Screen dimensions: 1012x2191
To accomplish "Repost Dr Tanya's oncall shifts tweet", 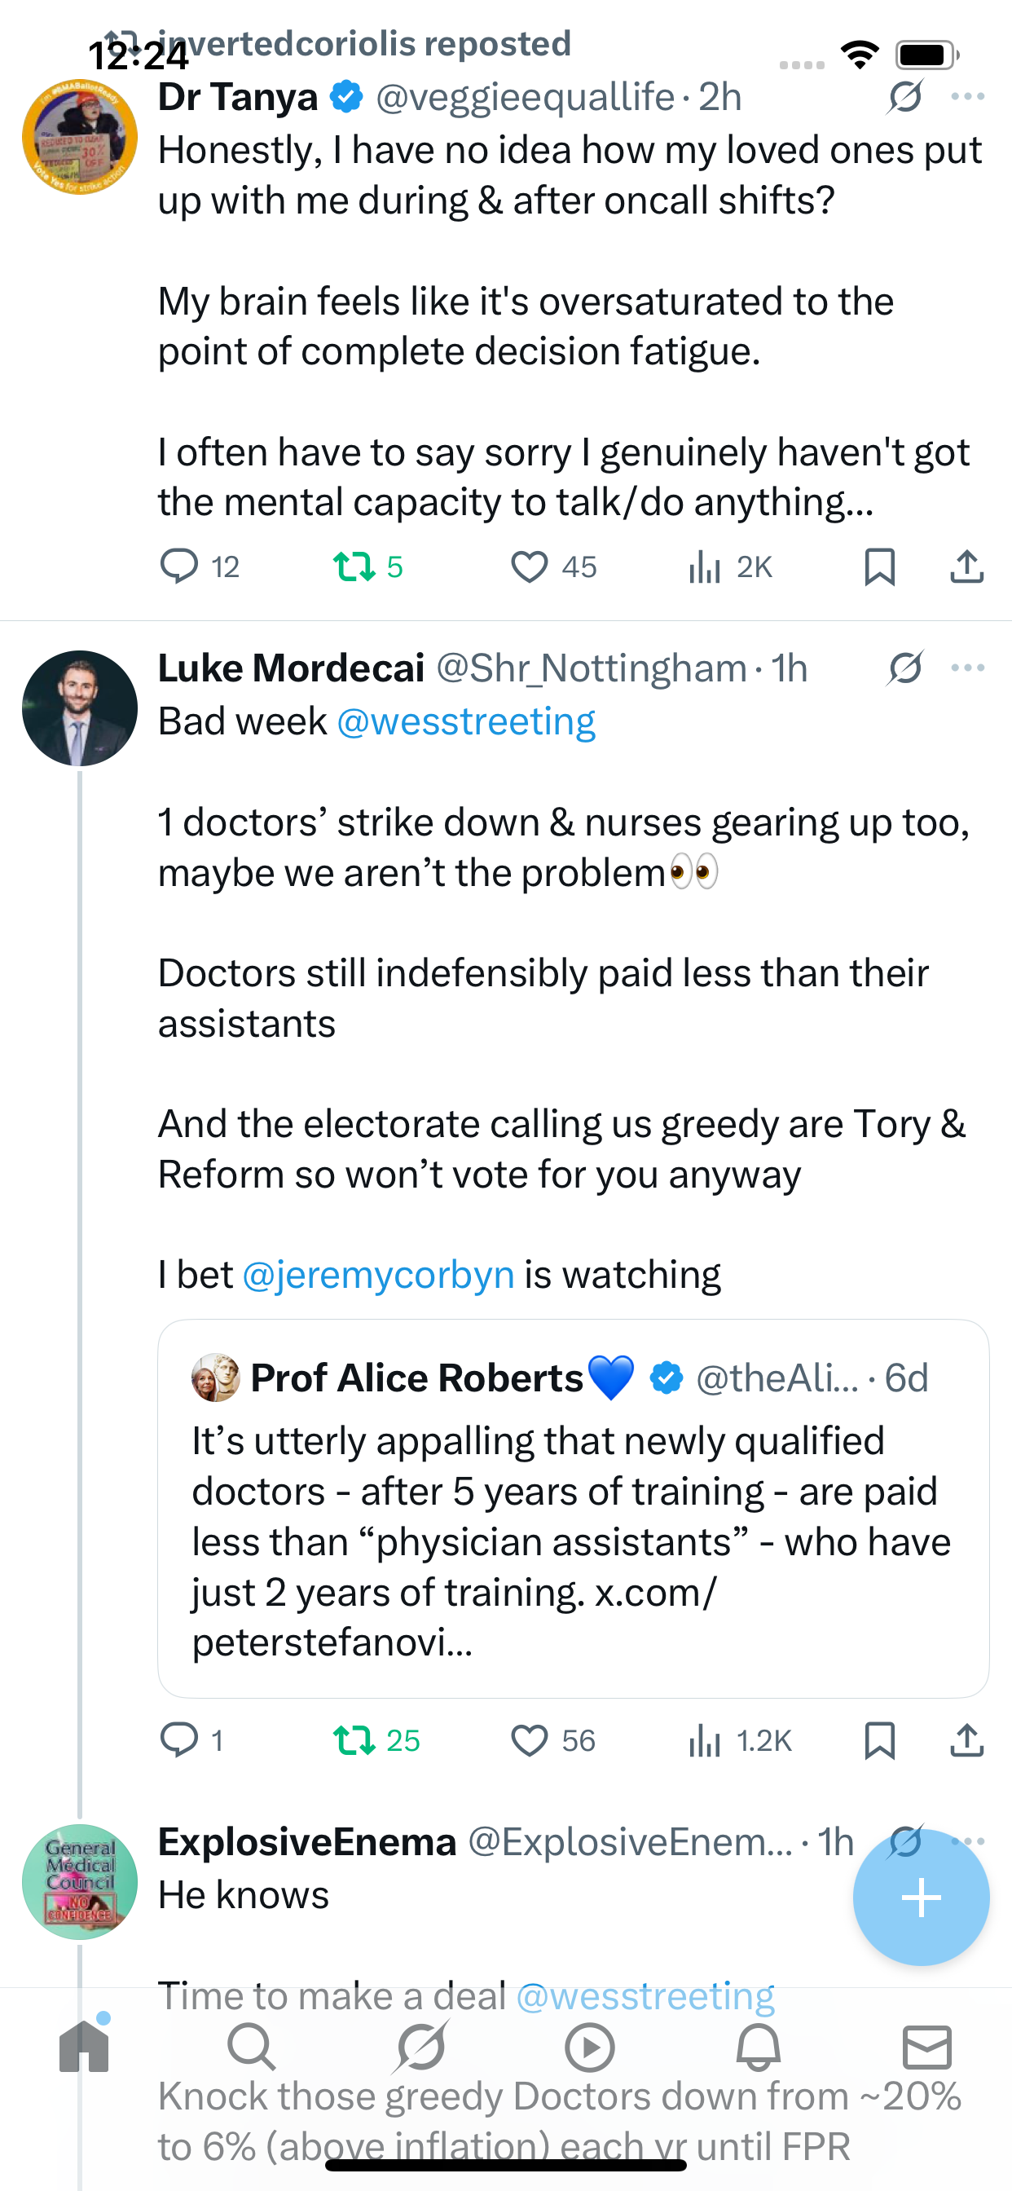I will pos(354,566).
